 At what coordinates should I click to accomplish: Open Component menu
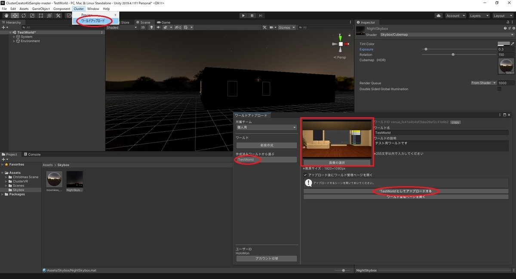(x=61, y=9)
